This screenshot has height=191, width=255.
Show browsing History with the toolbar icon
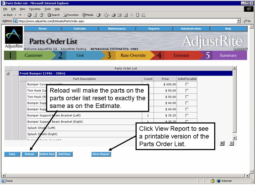pos(98,15)
